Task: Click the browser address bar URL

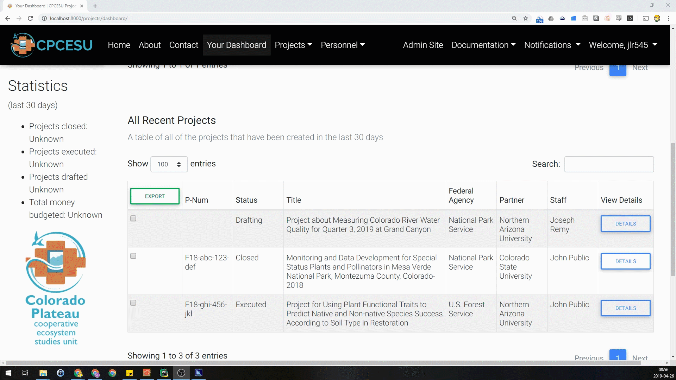Action: point(89,18)
